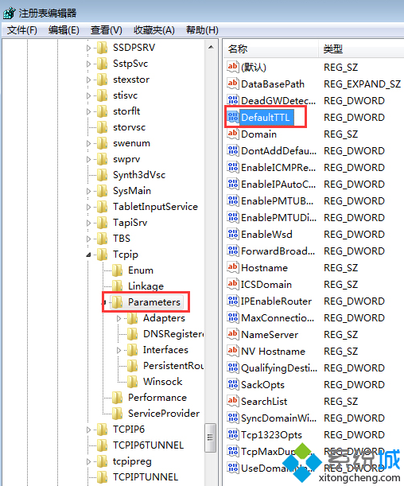
Task: Click REG_EXPAND_SZ type of DataBasePath
Action: 362,84
